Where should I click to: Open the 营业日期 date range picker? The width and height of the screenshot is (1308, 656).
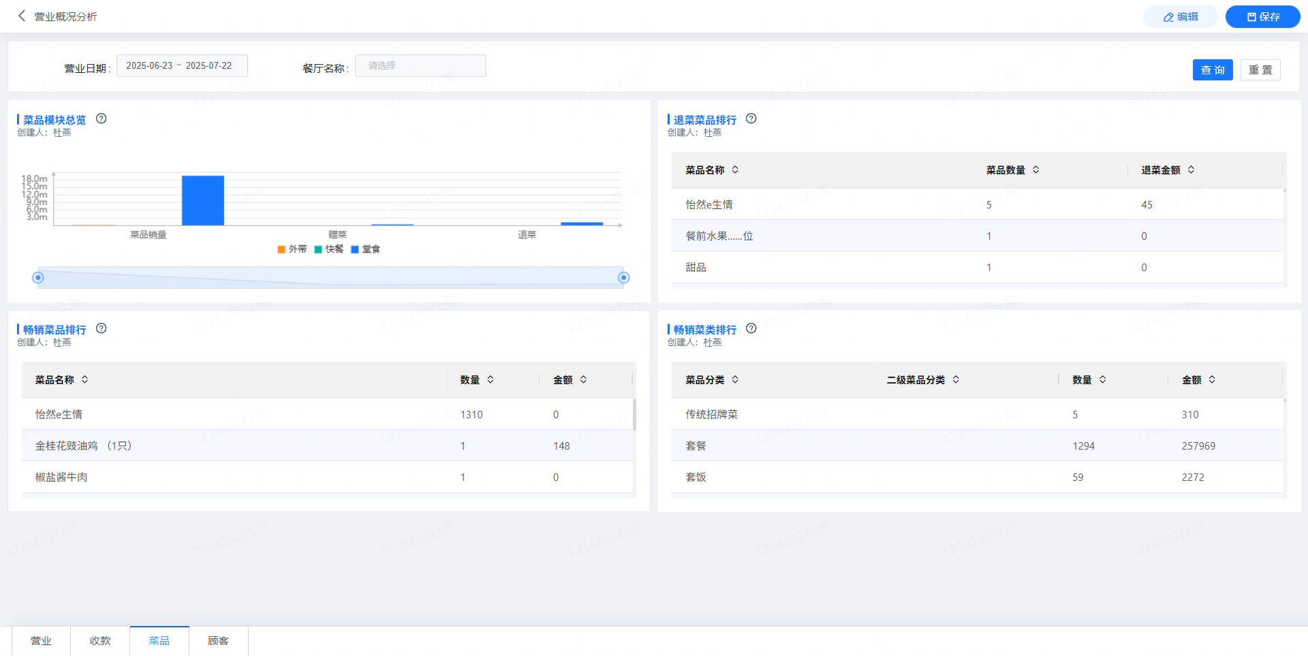[x=182, y=66]
